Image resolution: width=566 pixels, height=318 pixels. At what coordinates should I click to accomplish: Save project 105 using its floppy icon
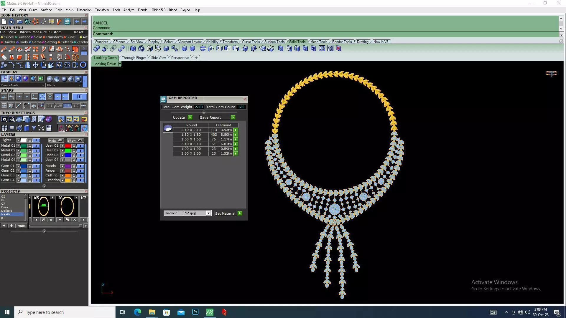point(44,220)
